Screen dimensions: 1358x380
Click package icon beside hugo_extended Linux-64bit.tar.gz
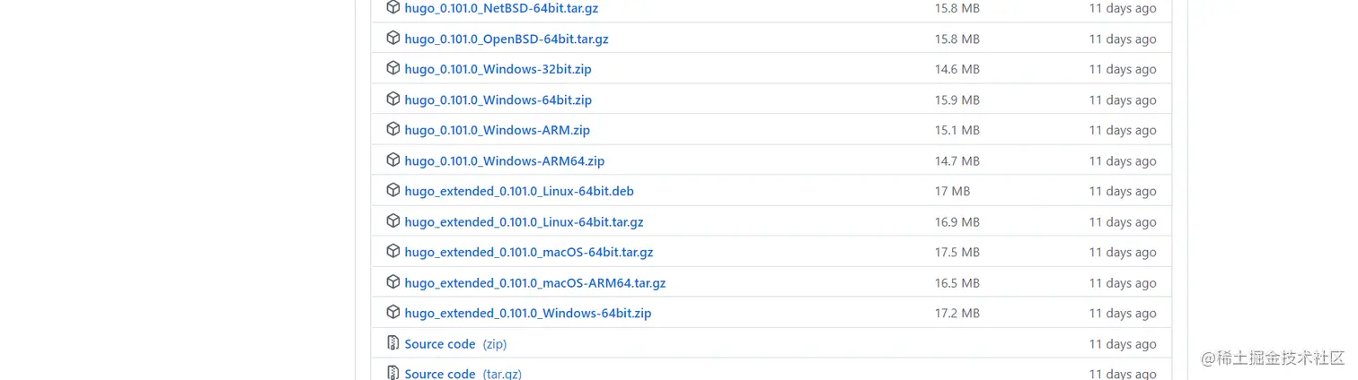coord(392,220)
